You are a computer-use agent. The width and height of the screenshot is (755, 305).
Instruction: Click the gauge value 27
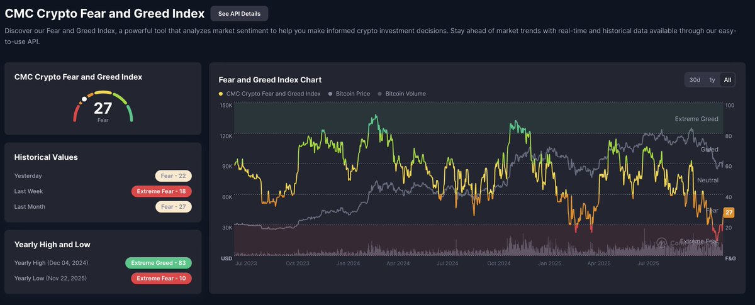click(103, 108)
